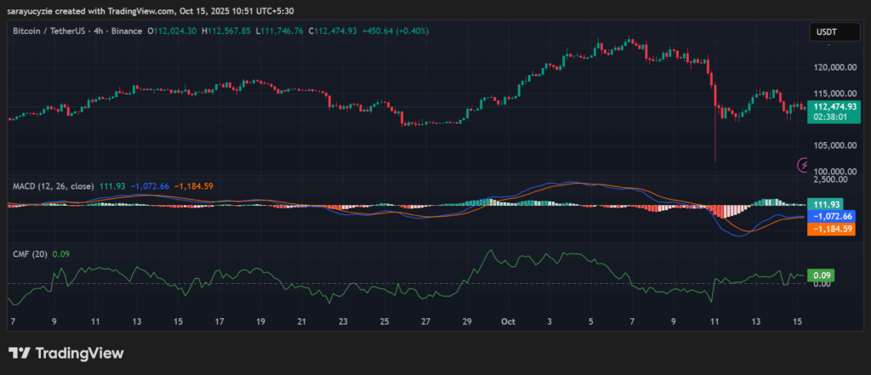Click the Oct label on time axis

coord(508,322)
